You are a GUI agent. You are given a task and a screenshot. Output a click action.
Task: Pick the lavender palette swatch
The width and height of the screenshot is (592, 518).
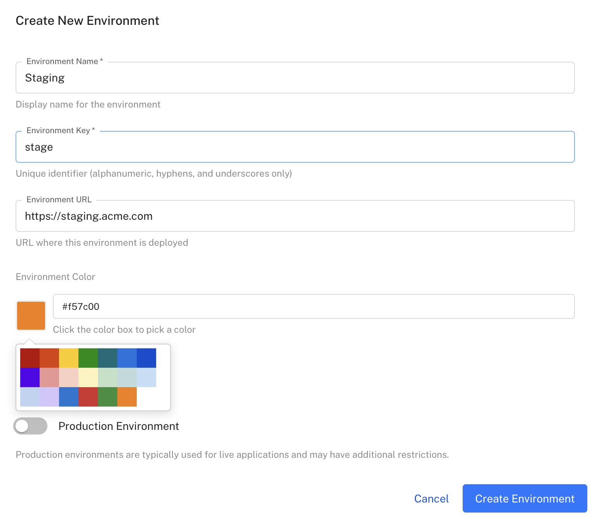[x=49, y=397]
